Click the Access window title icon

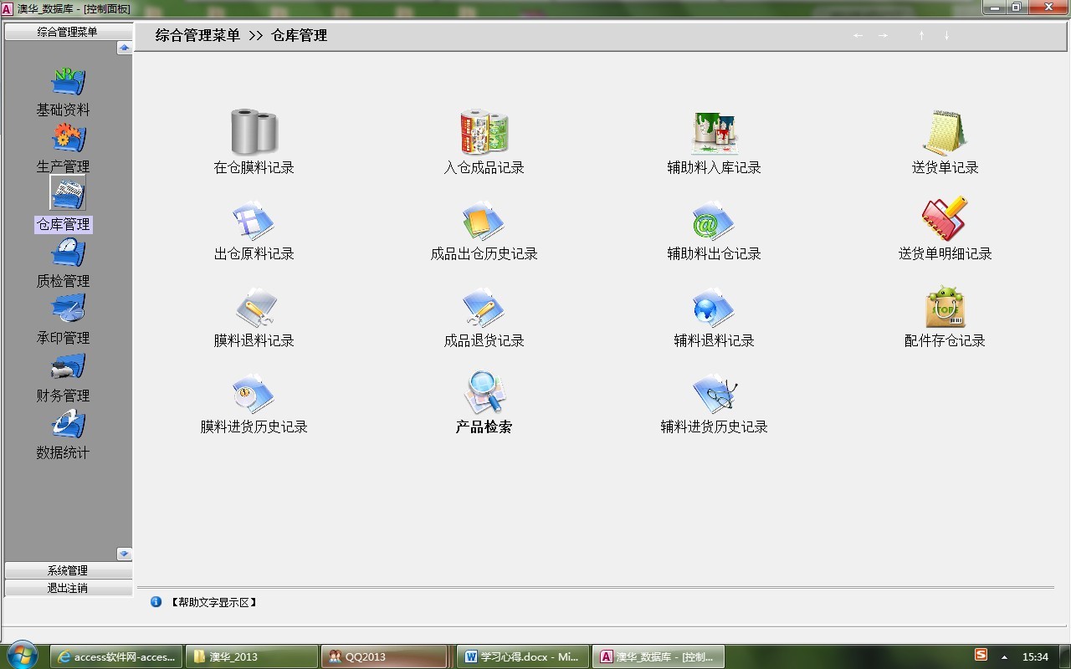coord(8,8)
